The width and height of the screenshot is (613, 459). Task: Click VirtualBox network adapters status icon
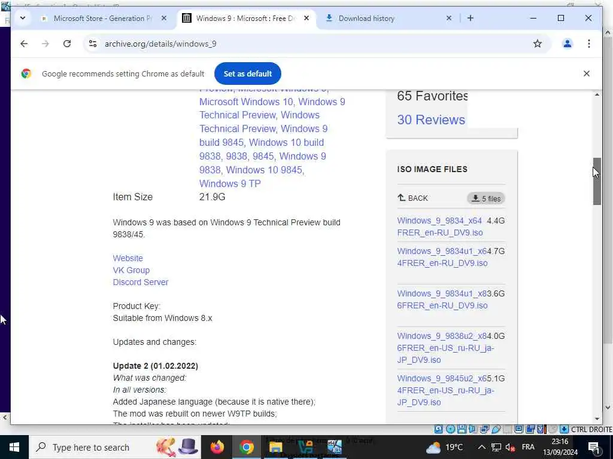[484, 429]
